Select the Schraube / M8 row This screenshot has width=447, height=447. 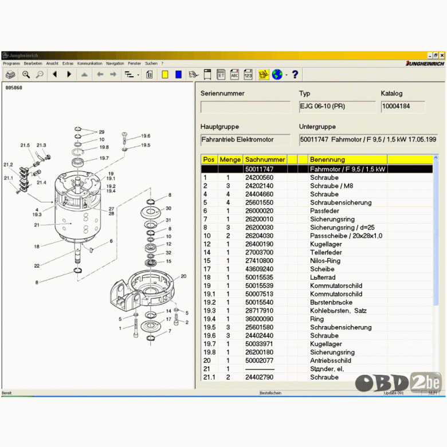(317, 186)
